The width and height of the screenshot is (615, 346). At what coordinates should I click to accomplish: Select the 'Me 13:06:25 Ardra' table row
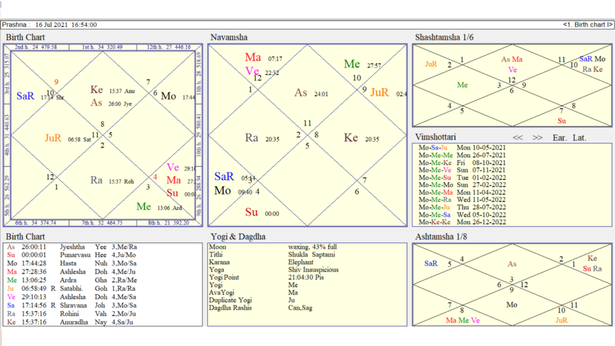click(x=72, y=280)
